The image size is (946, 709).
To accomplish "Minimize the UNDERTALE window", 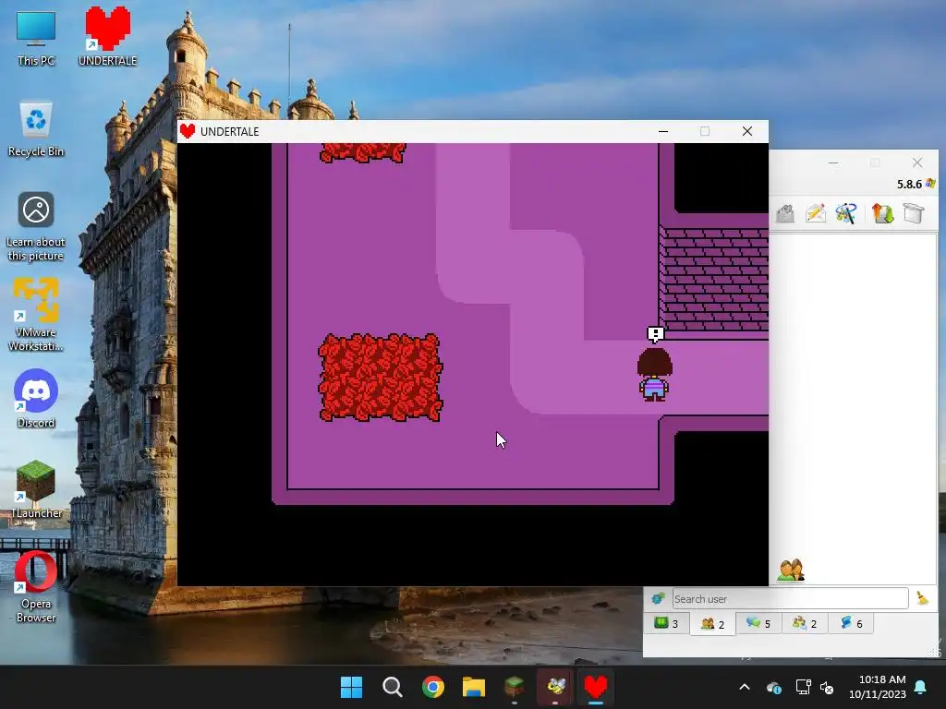I will pyautogui.click(x=663, y=131).
